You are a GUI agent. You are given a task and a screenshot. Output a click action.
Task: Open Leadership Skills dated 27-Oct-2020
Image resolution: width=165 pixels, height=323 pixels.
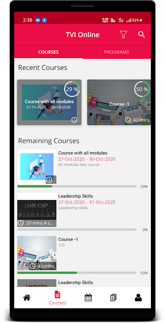pyautogui.click(x=76, y=196)
